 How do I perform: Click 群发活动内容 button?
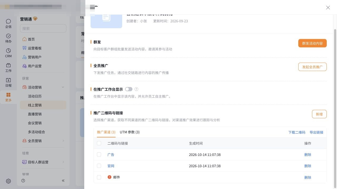[313, 43]
